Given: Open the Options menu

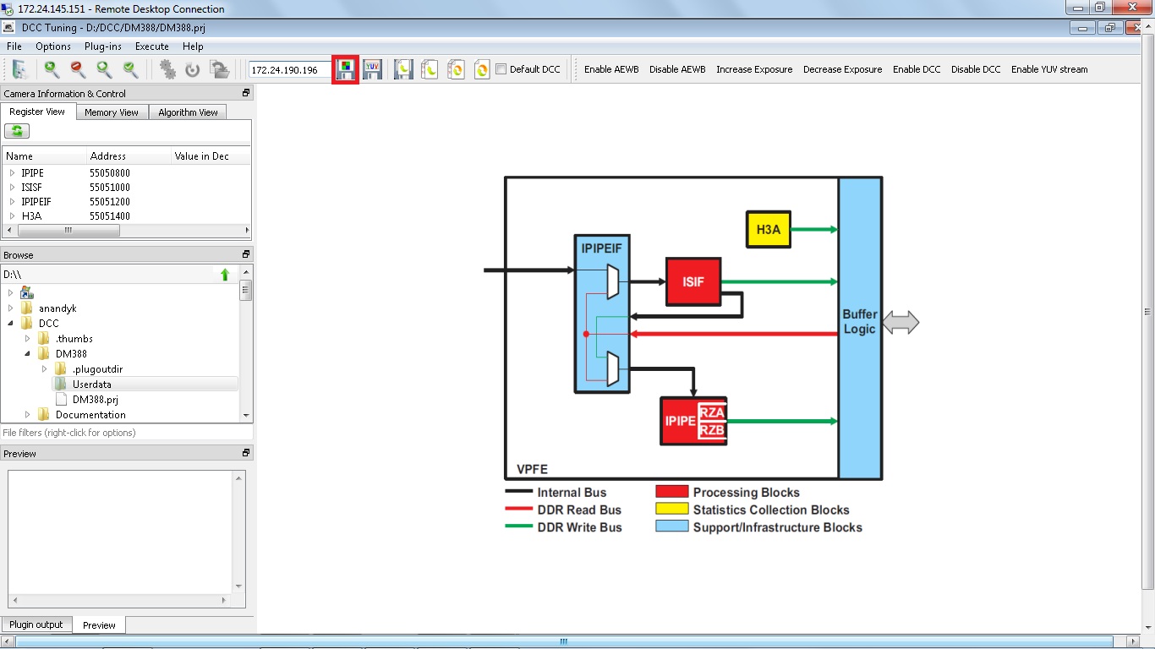Looking at the screenshot, I should 53,46.
